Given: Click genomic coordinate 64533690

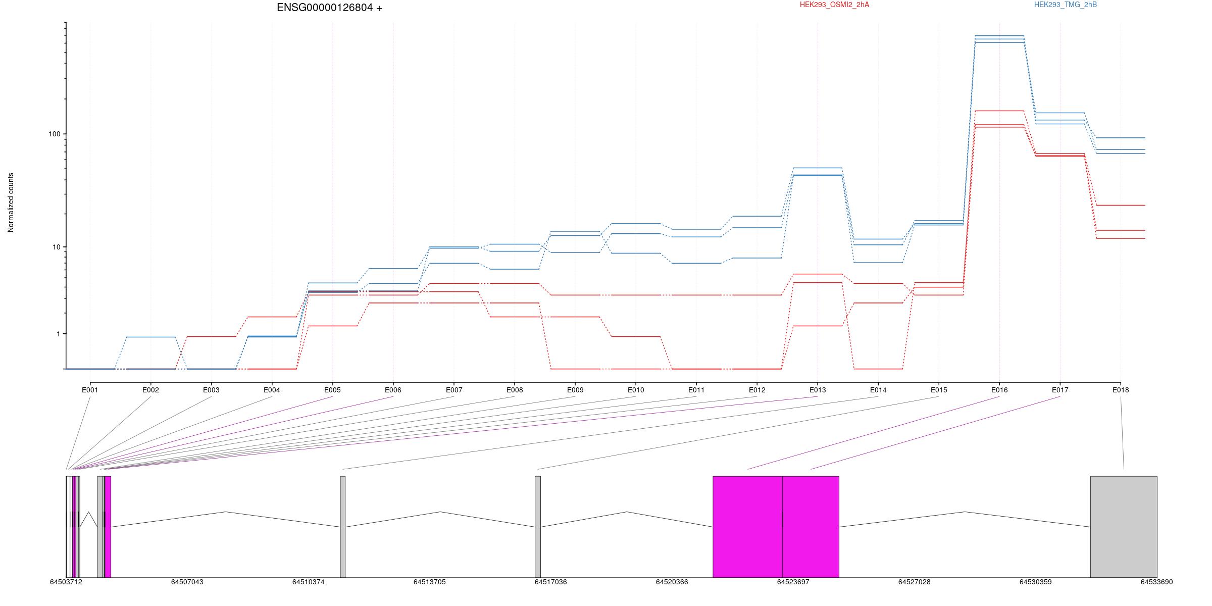Looking at the screenshot, I should tap(1157, 582).
